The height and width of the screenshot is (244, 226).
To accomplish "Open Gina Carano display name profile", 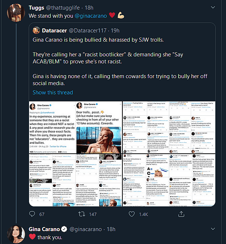I will point(44,229).
